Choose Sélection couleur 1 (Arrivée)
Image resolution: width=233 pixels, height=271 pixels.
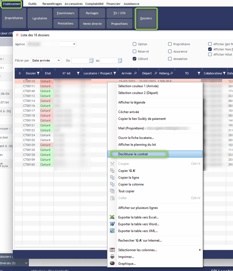[x=138, y=86]
